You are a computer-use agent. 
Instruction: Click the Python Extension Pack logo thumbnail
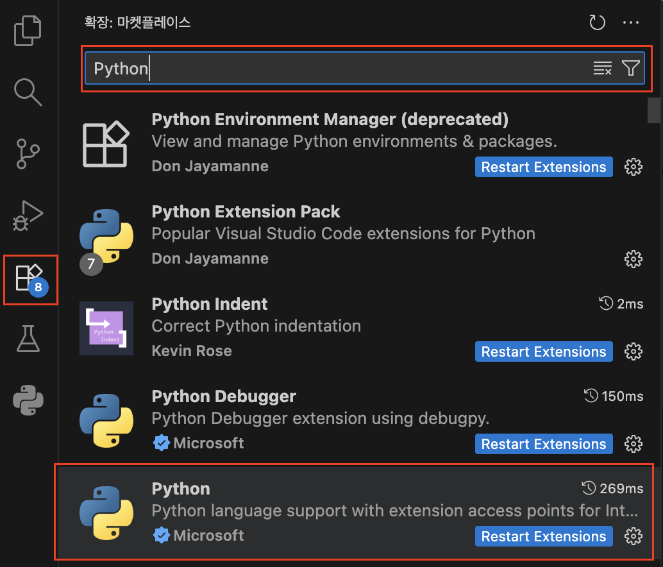[x=106, y=236]
